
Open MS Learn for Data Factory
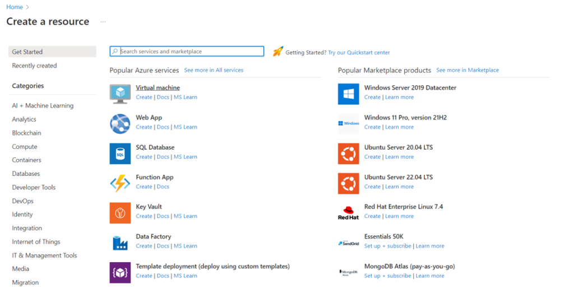point(185,246)
